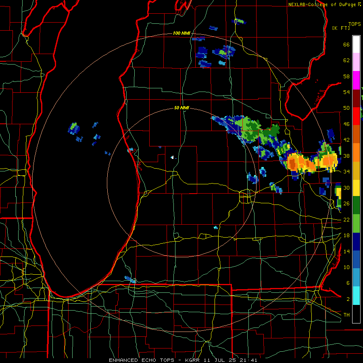This screenshot has height=363, width=363.
Task: Click the 34 value on the legend
Action: point(346,172)
